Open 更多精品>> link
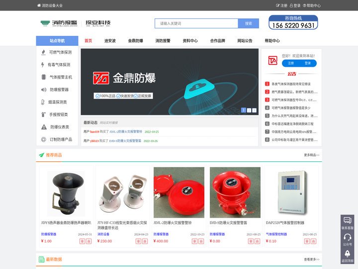The height and width of the screenshot is (269, 358). pyautogui.click(x=311, y=155)
